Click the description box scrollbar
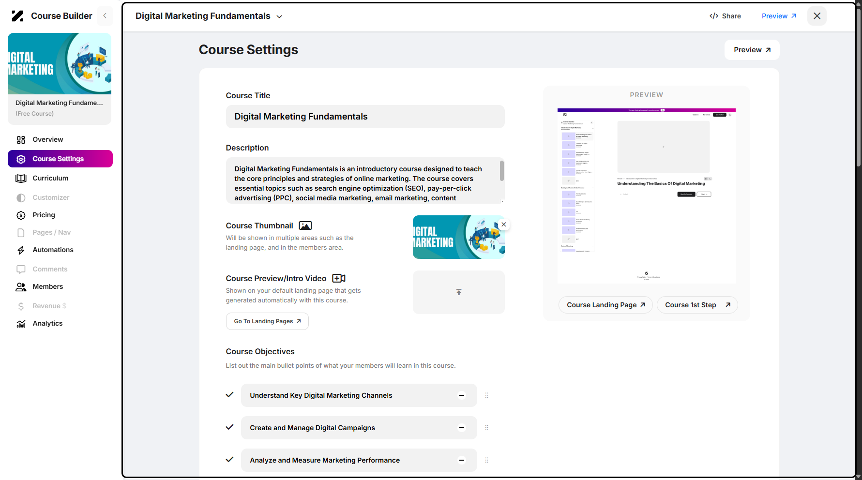This screenshot has height=480, width=862. 502,171
